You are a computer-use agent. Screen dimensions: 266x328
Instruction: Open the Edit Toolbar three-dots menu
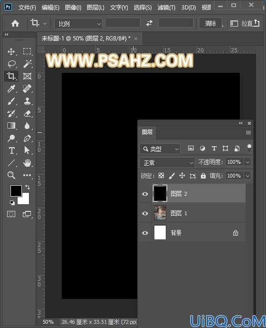[27, 175]
